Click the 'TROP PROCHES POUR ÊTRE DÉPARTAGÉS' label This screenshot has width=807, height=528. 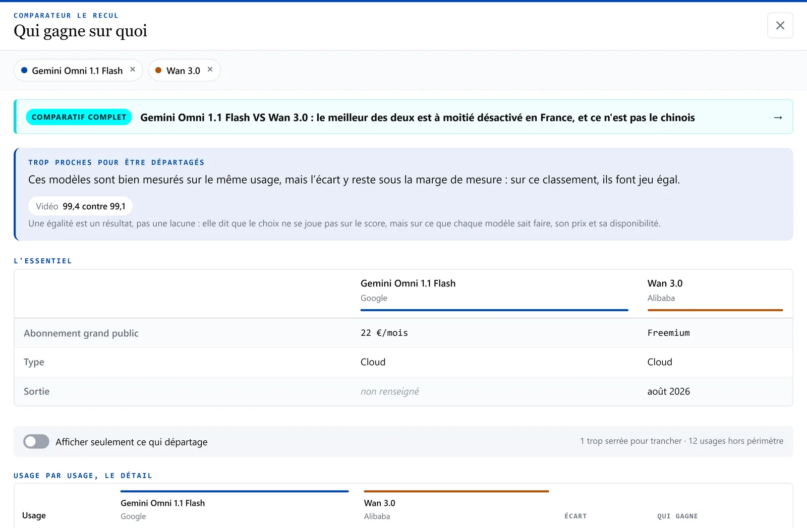pyautogui.click(x=117, y=162)
